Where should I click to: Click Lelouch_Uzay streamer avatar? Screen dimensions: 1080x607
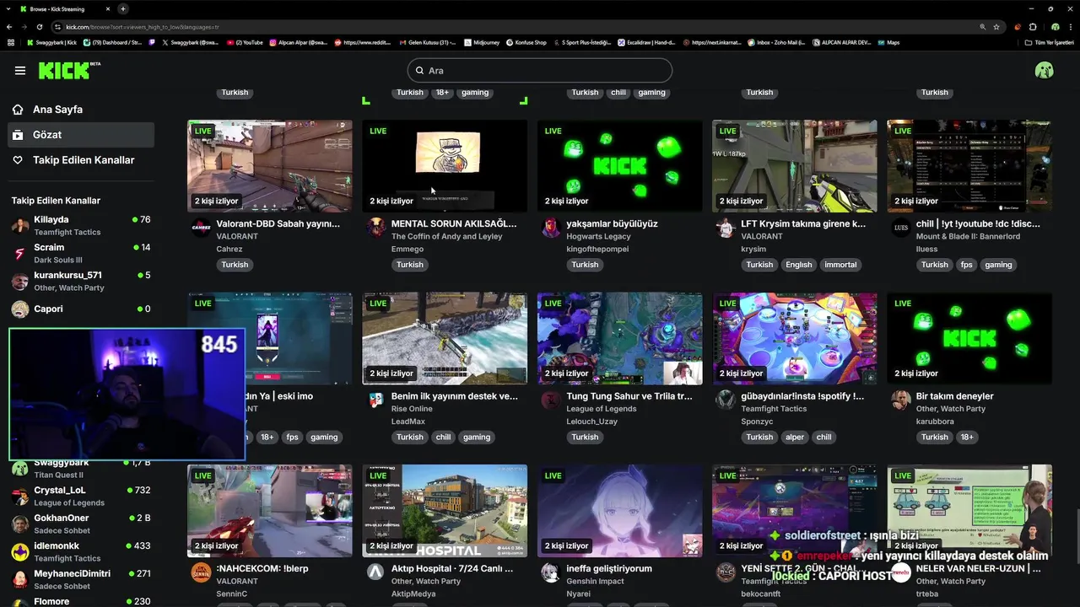click(x=551, y=400)
